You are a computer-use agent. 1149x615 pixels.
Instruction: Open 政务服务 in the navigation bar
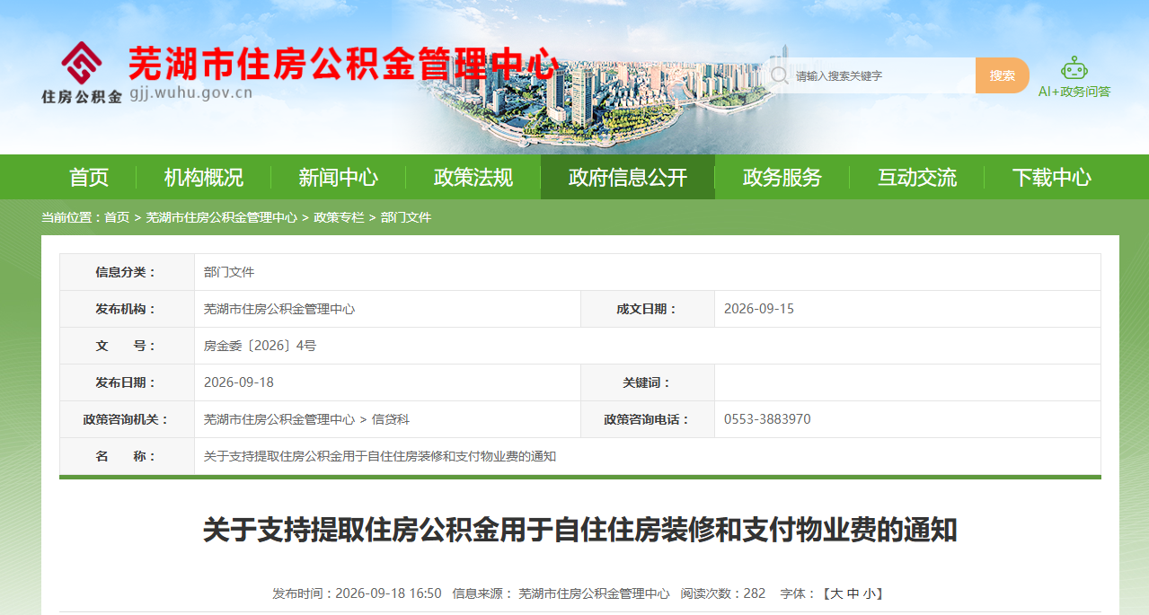pos(782,178)
